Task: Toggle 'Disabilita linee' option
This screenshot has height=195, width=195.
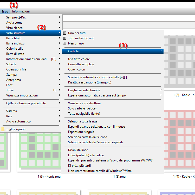Action: click(113, 150)
